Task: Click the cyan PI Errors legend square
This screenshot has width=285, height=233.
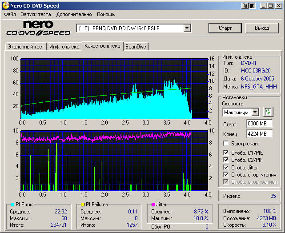Action: coord(12,205)
